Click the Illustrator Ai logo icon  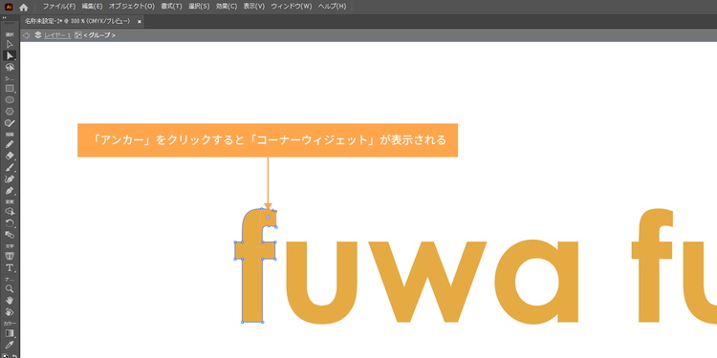pyautogui.click(x=9, y=7)
